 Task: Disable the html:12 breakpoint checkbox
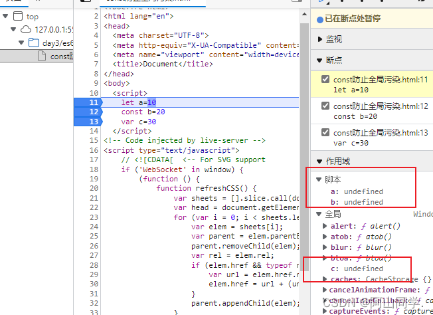pyautogui.click(x=325, y=106)
